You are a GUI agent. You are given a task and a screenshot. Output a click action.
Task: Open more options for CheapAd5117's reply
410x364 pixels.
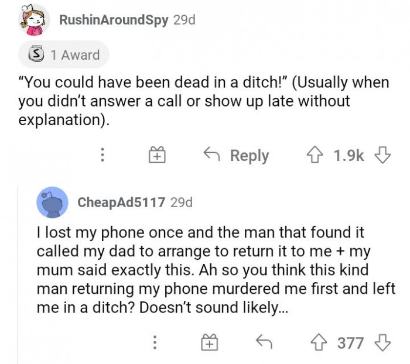point(155,343)
